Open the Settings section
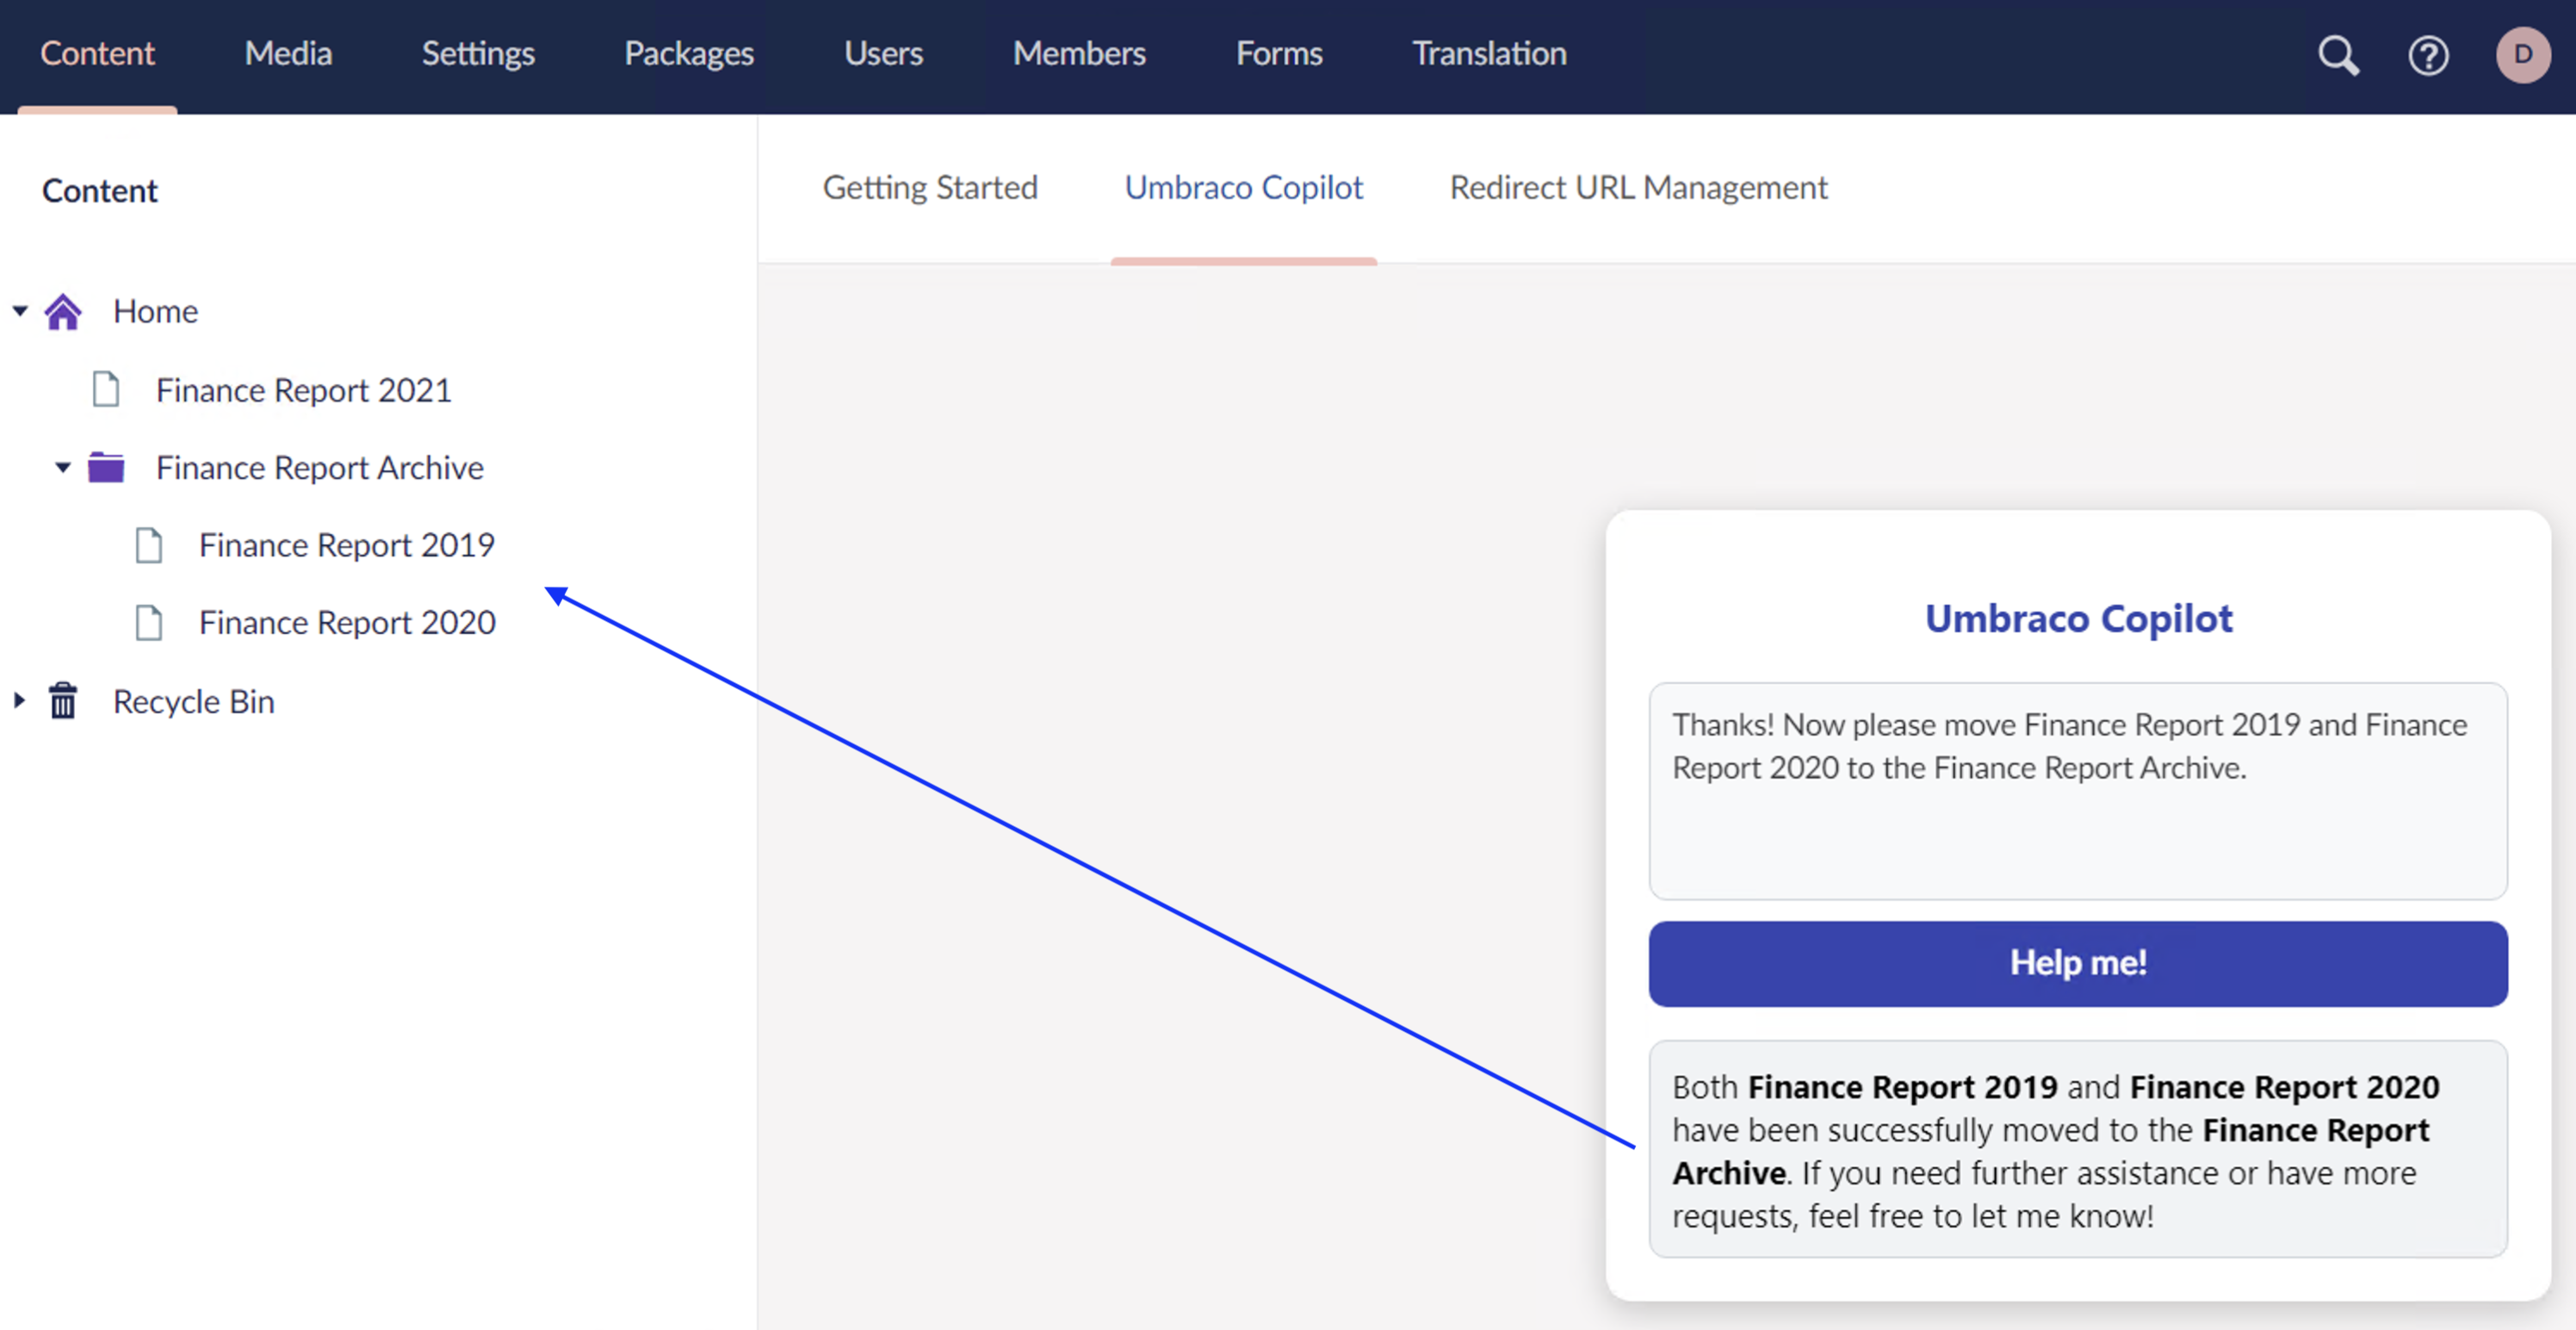The width and height of the screenshot is (2576, 1330). [478, 53]
